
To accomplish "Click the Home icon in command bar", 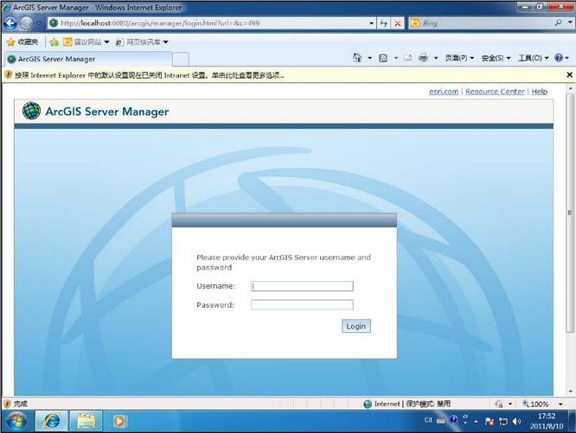I will pos(356,58).
